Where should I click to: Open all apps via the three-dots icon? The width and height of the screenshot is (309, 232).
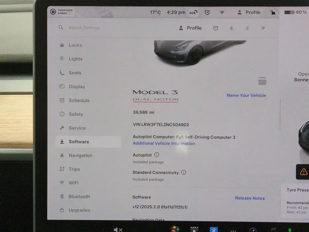tap(233, 230)
